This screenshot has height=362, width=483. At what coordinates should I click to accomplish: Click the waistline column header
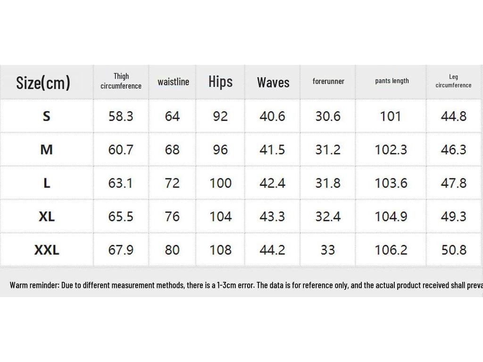tap(173, 82)
